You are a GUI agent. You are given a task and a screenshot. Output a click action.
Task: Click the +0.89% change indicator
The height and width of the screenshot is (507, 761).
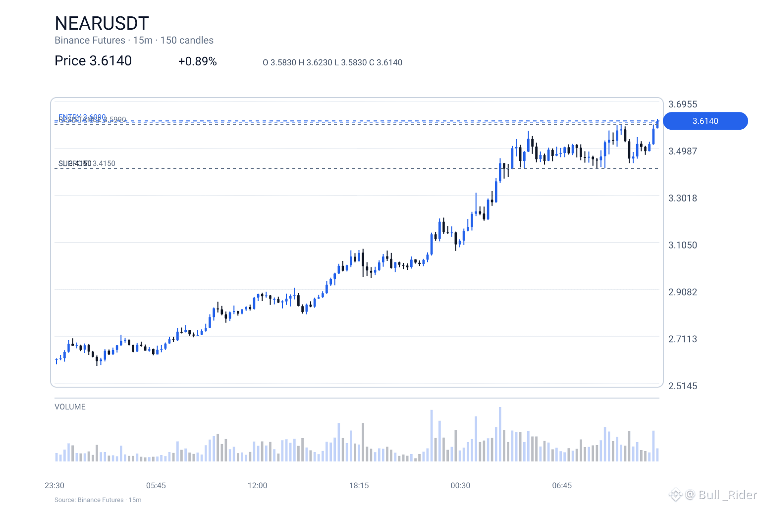tap(198, 61)
